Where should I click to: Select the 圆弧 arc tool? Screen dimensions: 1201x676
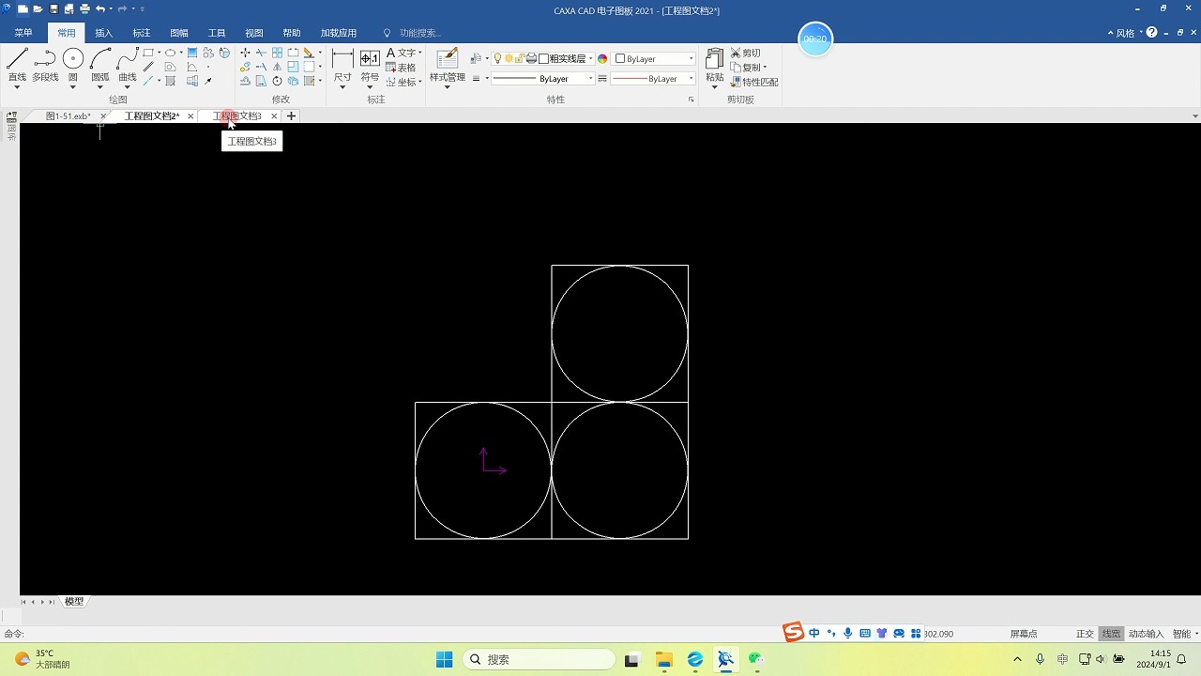coord(100,66)
